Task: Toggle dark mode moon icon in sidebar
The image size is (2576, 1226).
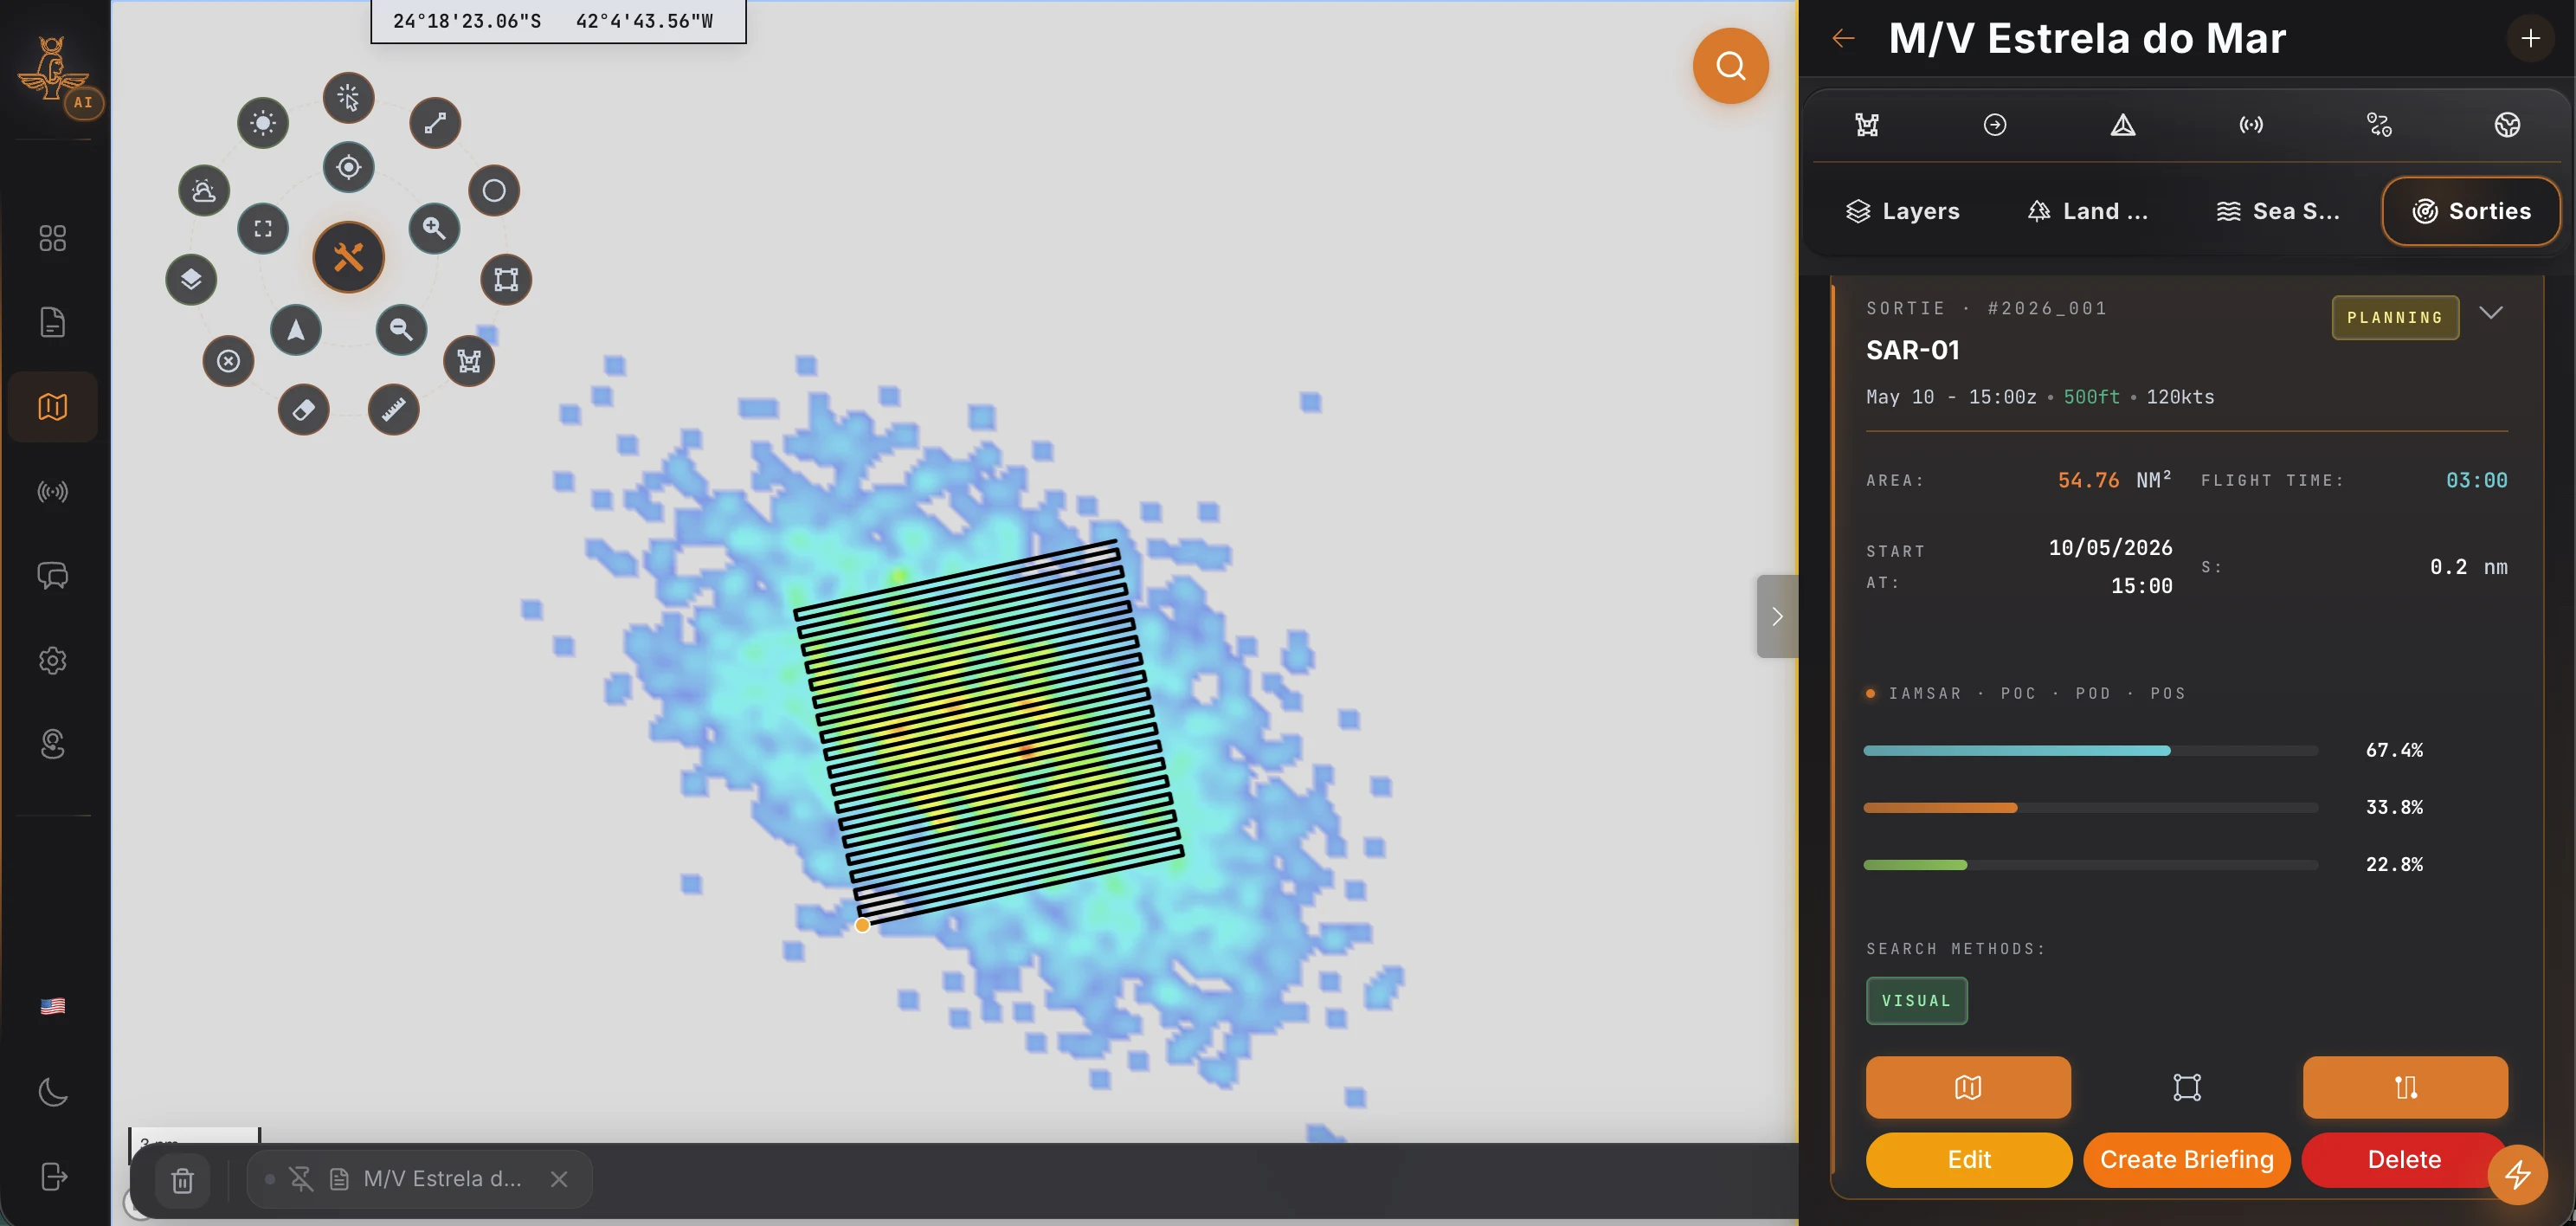Action: [x=53, y=1091]
